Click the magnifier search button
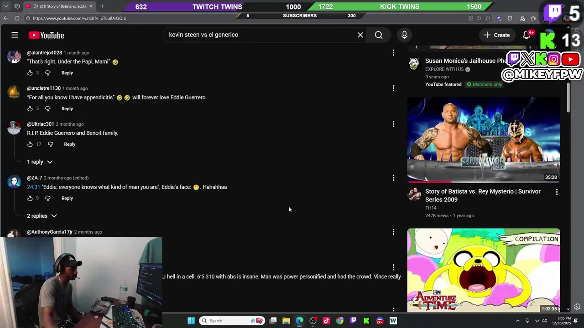The height and width of the screenshot is (328, 584). 379,35
